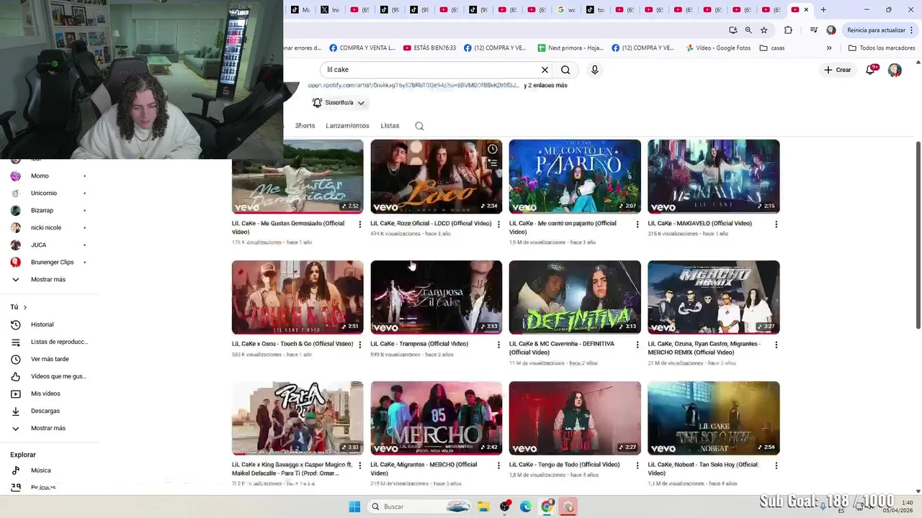This screenshot has width=922, height=518.
Task: Show more bookmarks with the double chevron
Action: [829, 48]
